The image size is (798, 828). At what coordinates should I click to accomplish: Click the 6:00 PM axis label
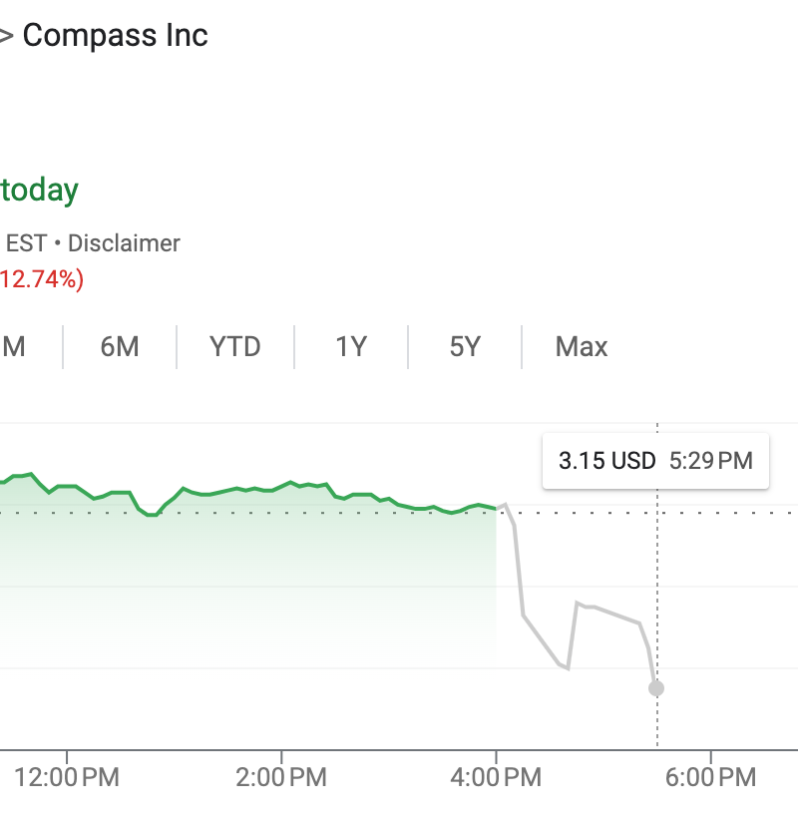(x=711, y=777)
